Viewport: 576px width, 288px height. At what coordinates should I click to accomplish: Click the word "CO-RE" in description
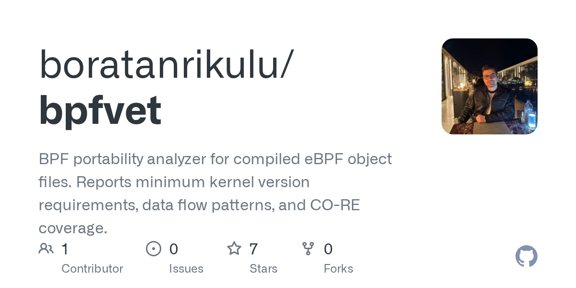(x=335, y=205)
